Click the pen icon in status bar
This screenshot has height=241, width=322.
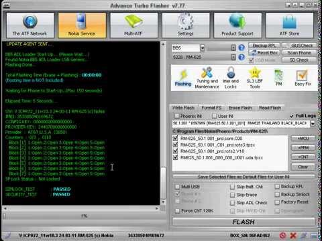[x=304, y=235]
